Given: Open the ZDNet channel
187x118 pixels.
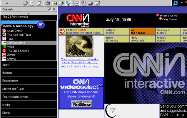Looking at the screenshot, I should click(x=11, y=55).
